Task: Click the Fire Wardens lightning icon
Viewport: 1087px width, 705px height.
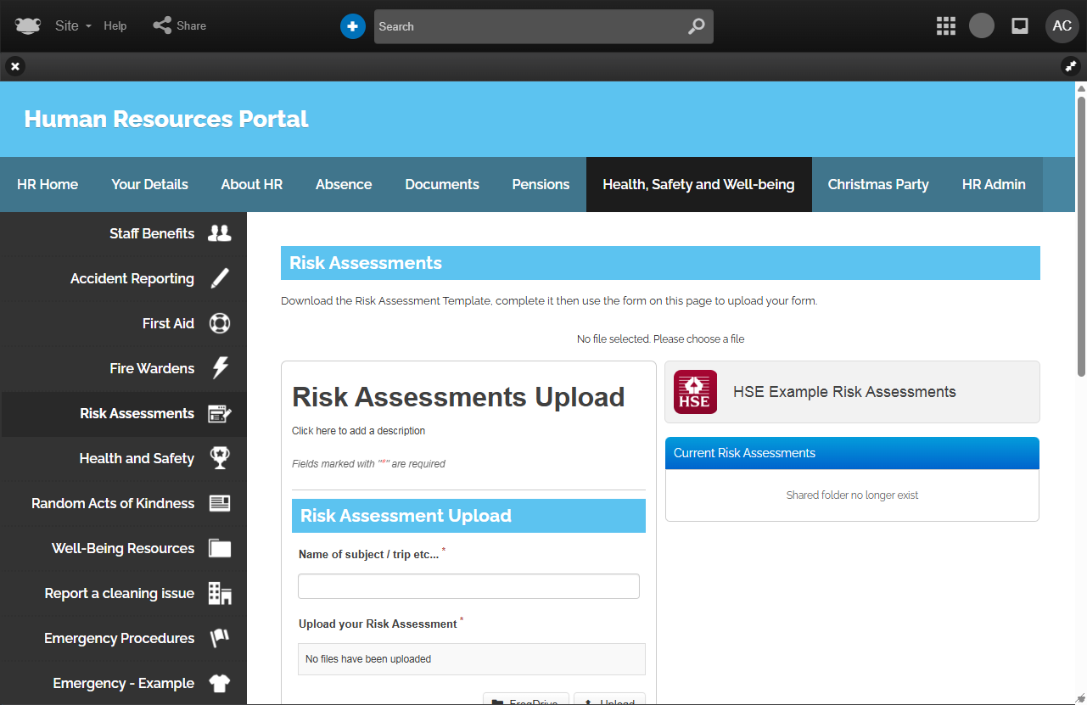Action: click(x=220, y=368)
